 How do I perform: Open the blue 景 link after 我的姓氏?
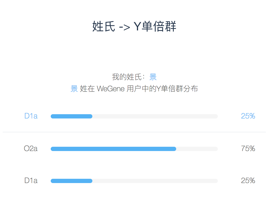pyautogui.click(x=153, y=77)
